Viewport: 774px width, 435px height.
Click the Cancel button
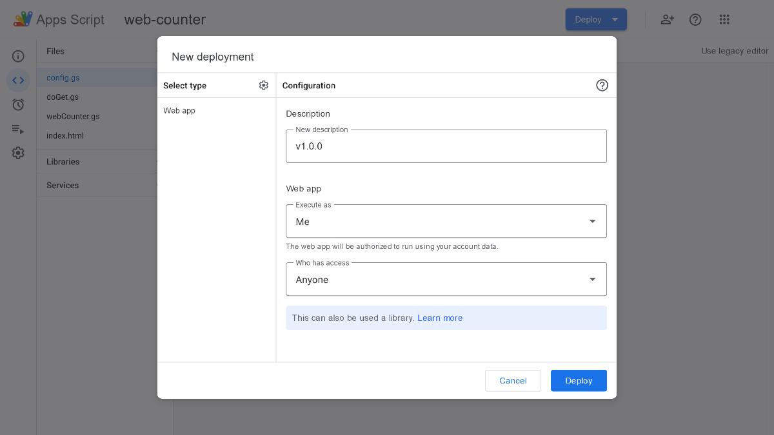(x=513, y=381)
